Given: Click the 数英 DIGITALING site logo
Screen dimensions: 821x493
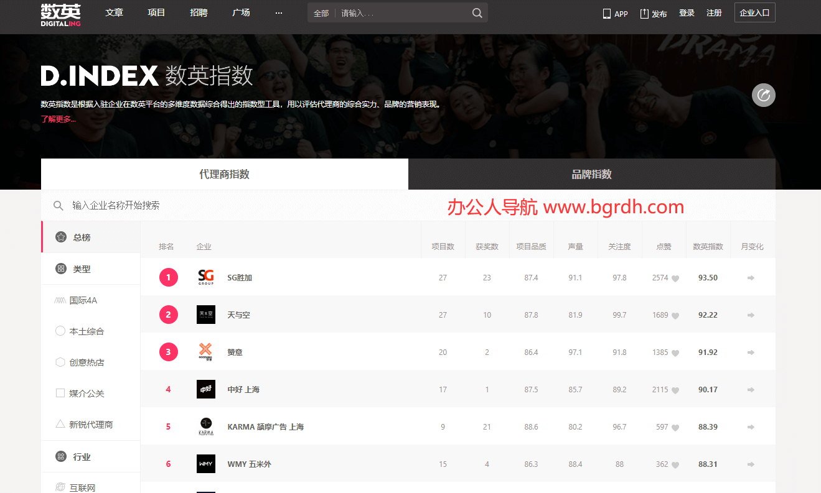Looking at the screenshot, I should tap(60, 14).
